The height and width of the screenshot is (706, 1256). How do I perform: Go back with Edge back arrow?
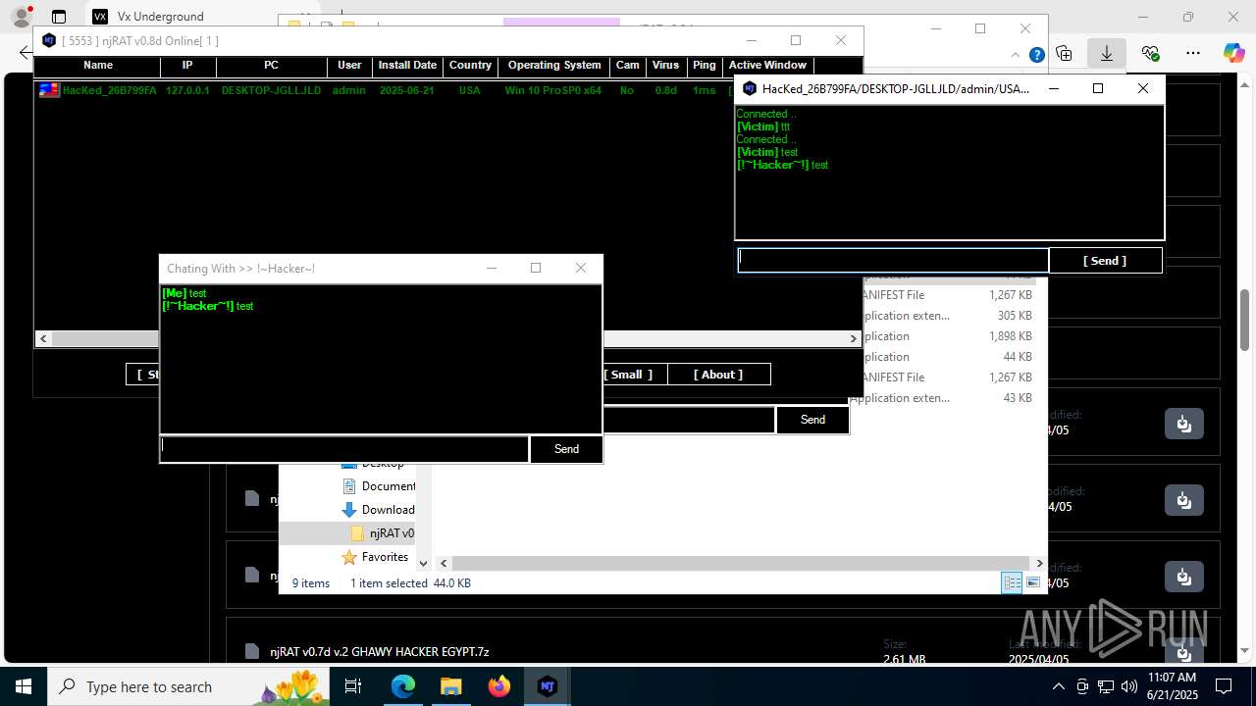(24, 53)
